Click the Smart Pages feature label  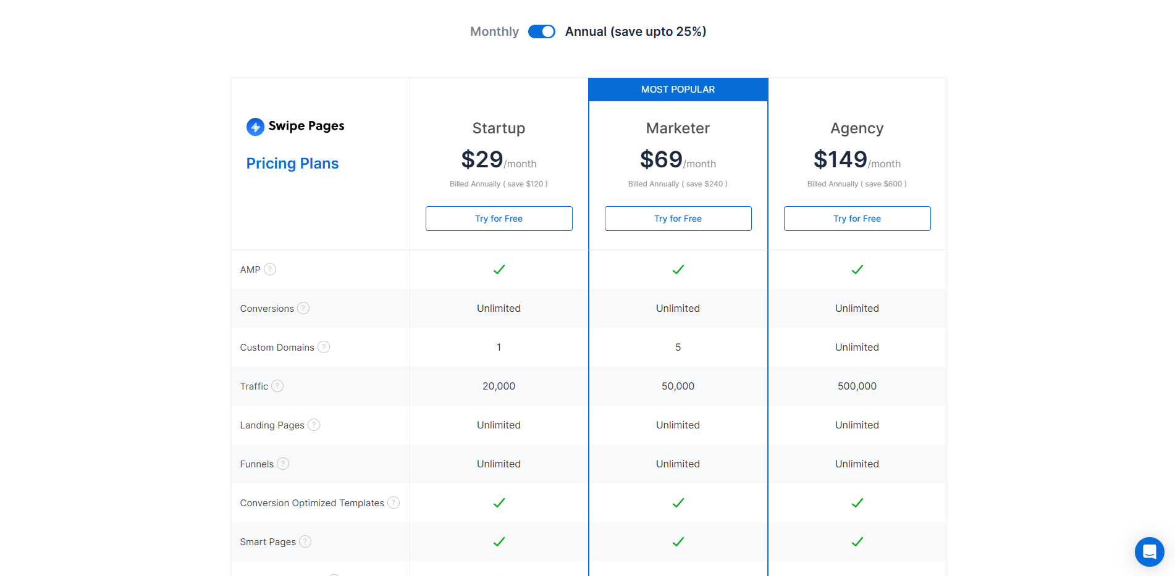pyautogui.click(x=267, y=542)
